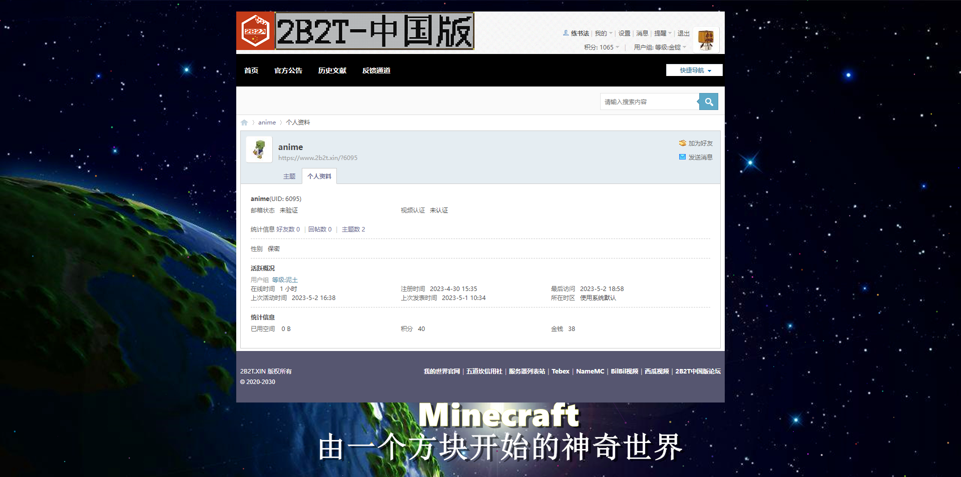The image size is (961, 477).
Task: Open the 好友数 0 statistic link
Action: click(288, 229)
